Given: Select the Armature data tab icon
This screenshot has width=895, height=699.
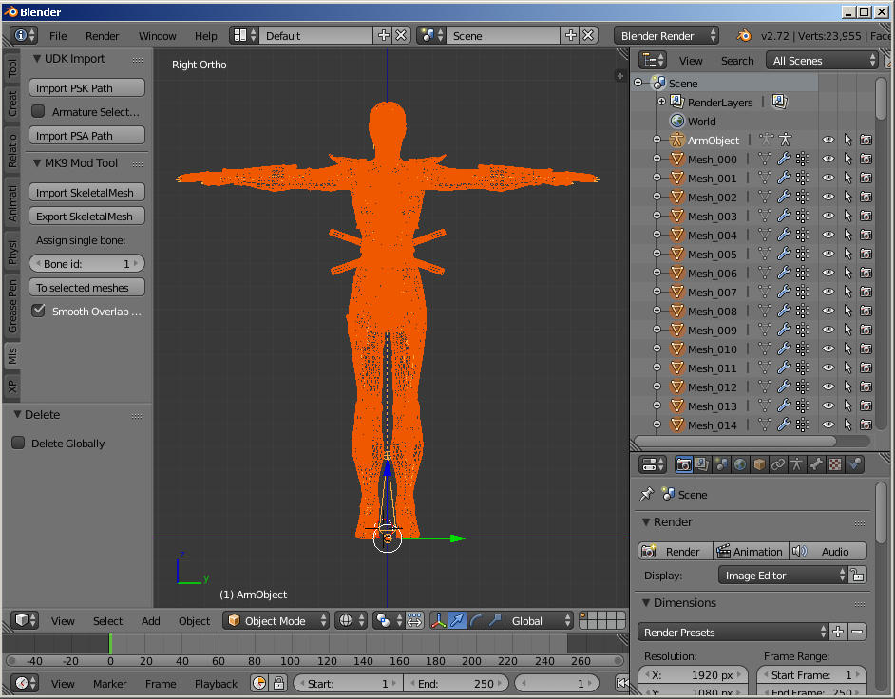Looking at the screenshot, I should click(796, 464).
